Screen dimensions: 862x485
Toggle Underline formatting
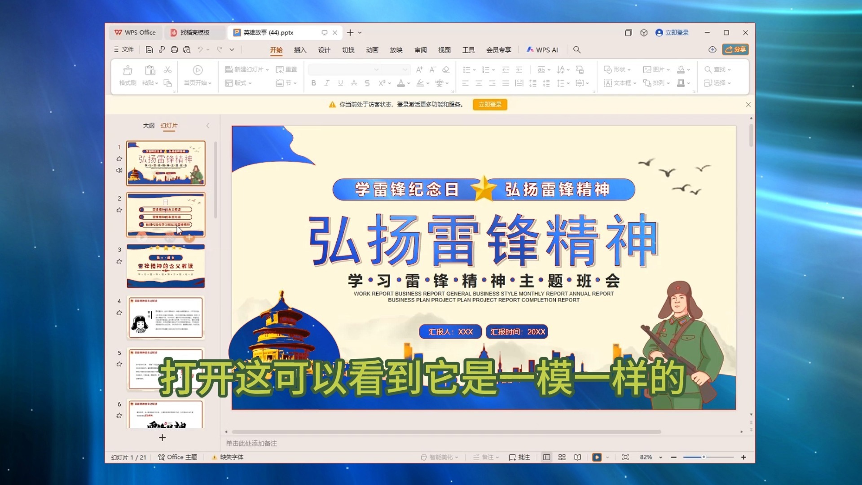coord(340,83)
